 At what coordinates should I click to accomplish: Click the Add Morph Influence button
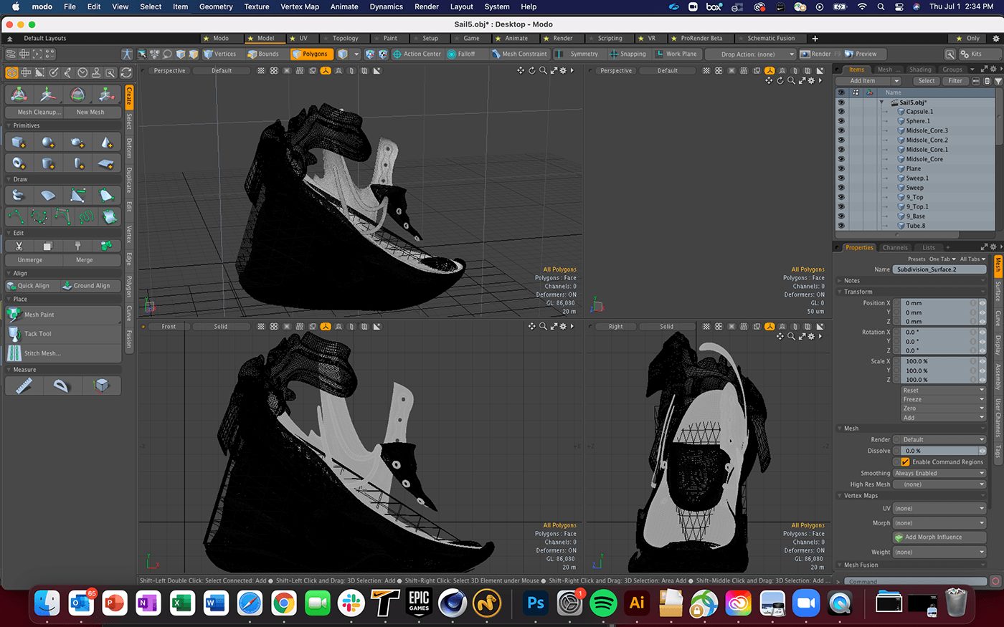[x=939, y=537]
